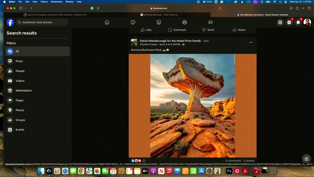
Task: Switch to Erik Kuna Workshops tab
Action: [159, 15]
